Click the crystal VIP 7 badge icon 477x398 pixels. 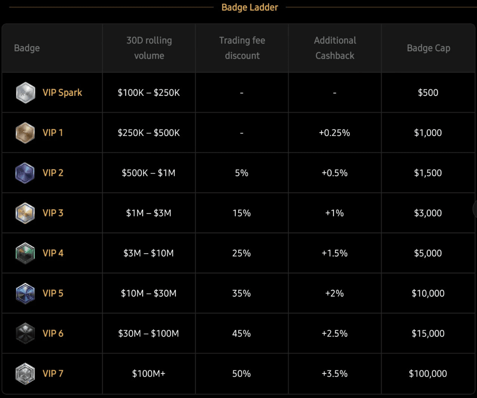25,373
